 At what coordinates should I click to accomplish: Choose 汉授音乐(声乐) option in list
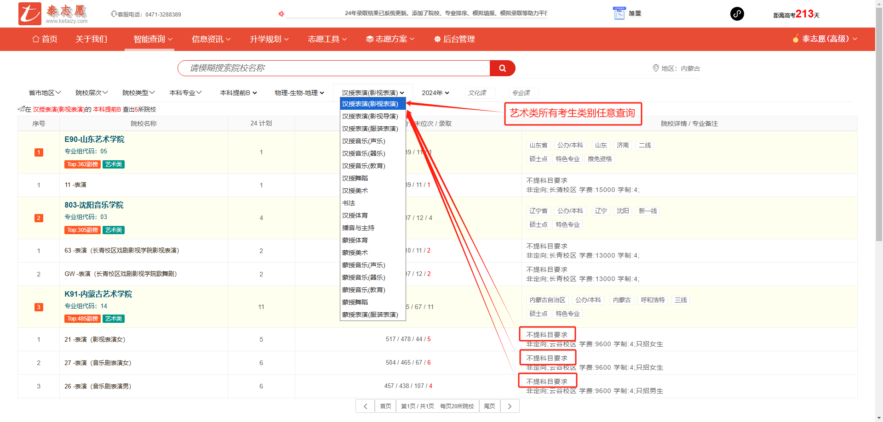(363, 141)
